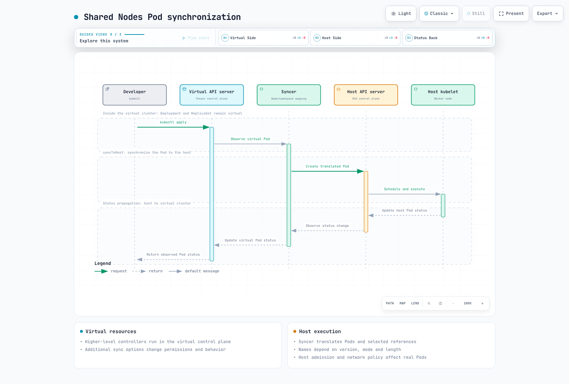Image resolution: width=569 pixels, height=384 pixels.
Task: Click the help question-mark icon
Action: point(440,304)
